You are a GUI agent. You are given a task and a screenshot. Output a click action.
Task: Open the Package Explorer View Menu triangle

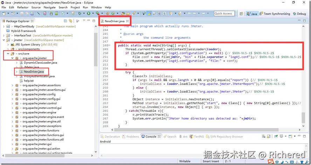click(84, 20)
